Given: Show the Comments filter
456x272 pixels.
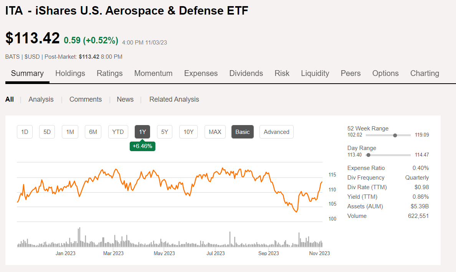Looking at the screenshot, I should pos(86,99).
